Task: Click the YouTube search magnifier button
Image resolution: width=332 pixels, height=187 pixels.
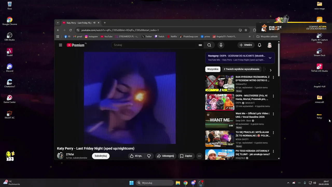Action: (209, 45)
